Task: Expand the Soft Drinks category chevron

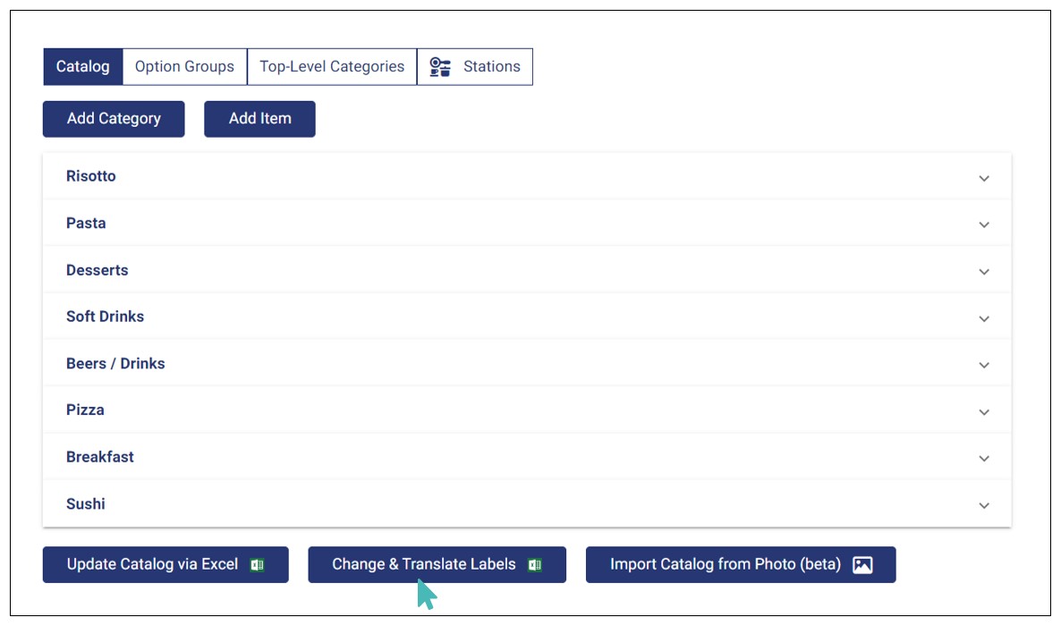Action: click(984, 318)
